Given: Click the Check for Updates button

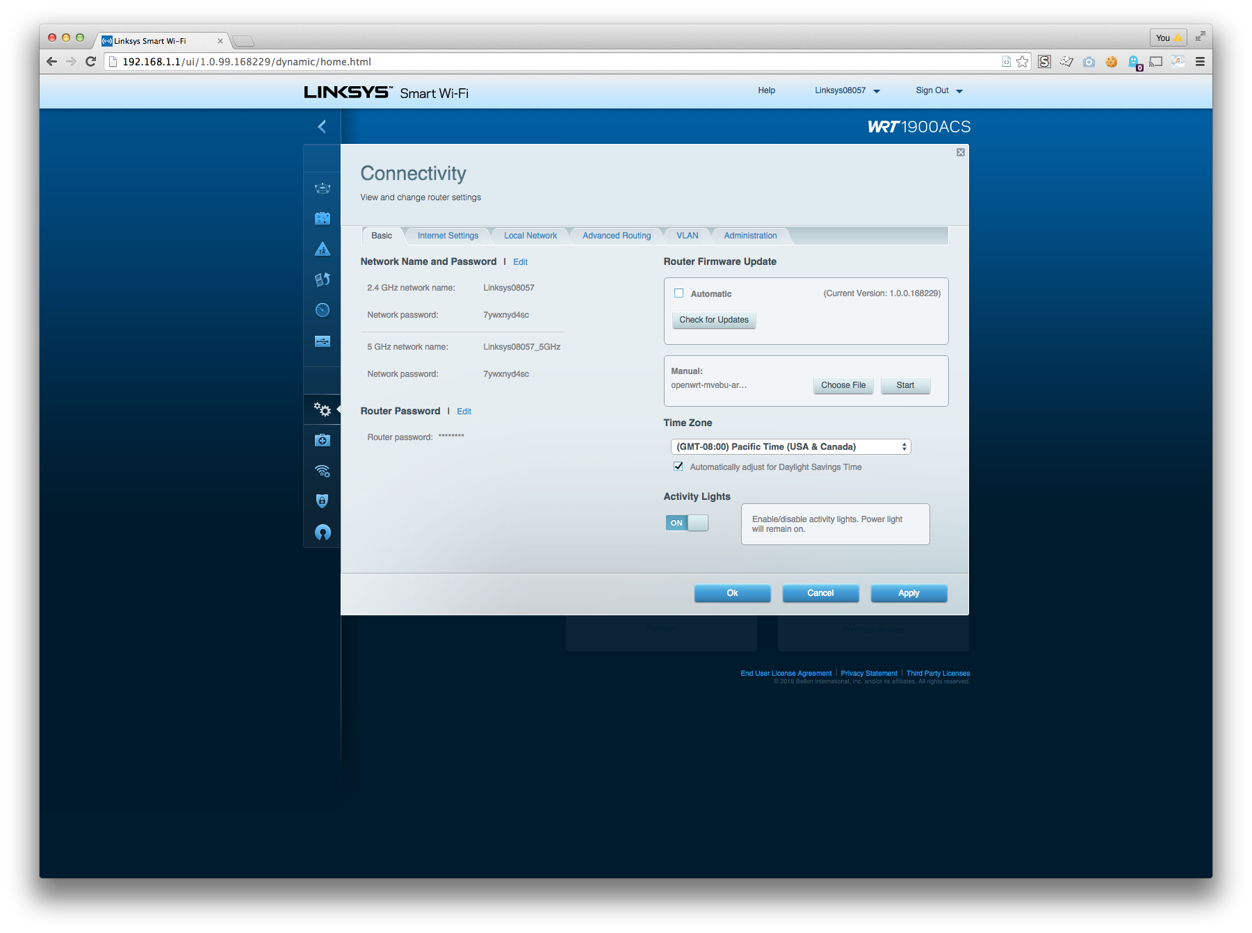Looking at the screenshot, I should tap(714, 320).
